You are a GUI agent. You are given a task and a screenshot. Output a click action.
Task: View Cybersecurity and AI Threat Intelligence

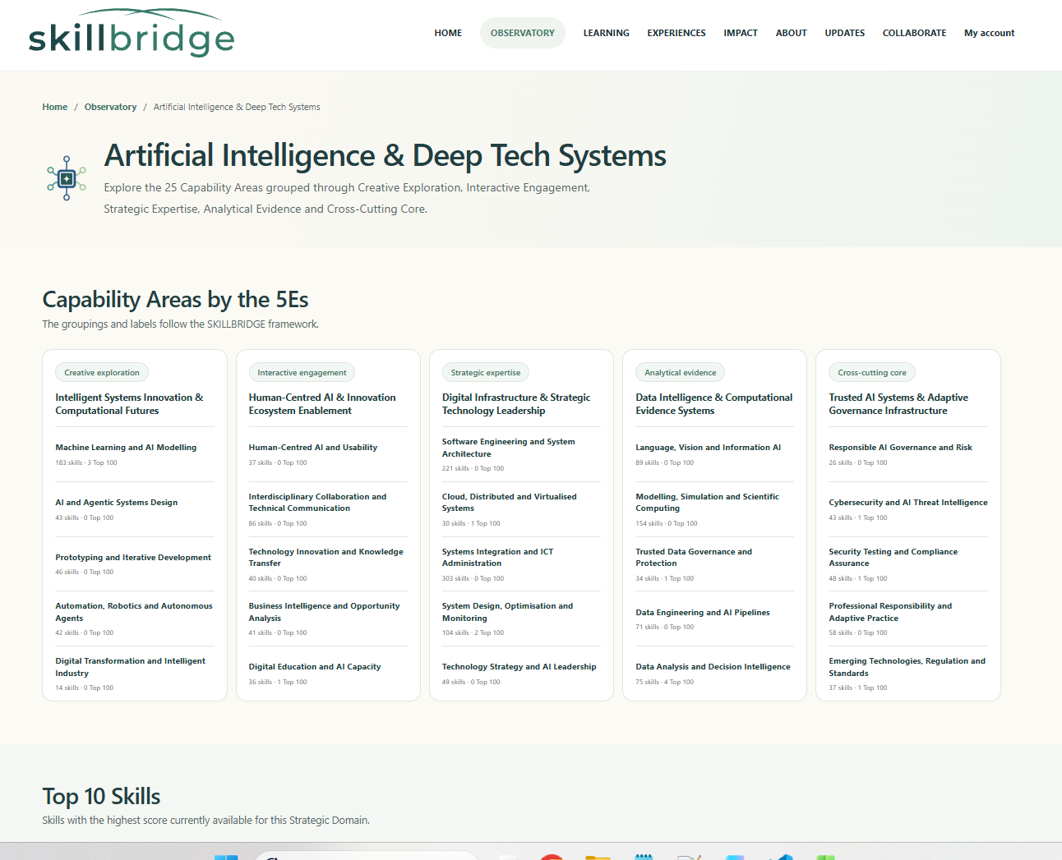coord(908,503)
